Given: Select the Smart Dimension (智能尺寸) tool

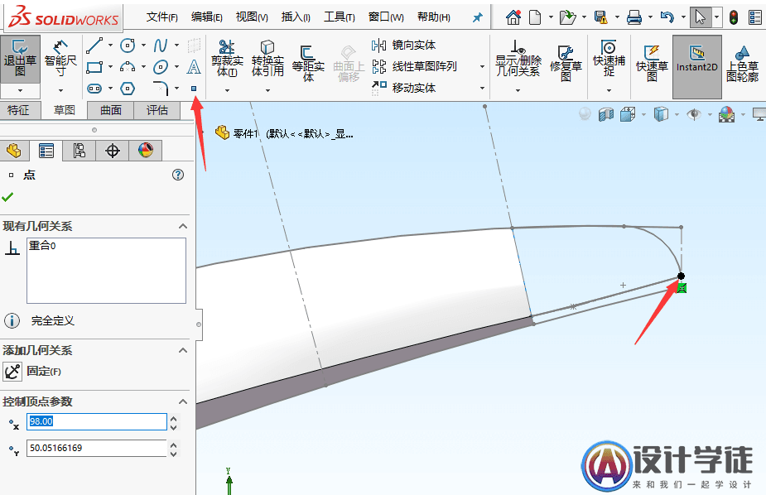Looking at the screenshot, I should [x=60, y=59].
